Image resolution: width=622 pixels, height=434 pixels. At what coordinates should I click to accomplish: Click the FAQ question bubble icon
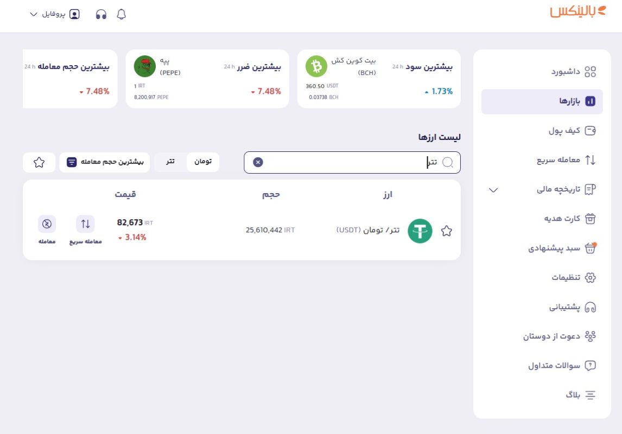(x=591, y=366)
